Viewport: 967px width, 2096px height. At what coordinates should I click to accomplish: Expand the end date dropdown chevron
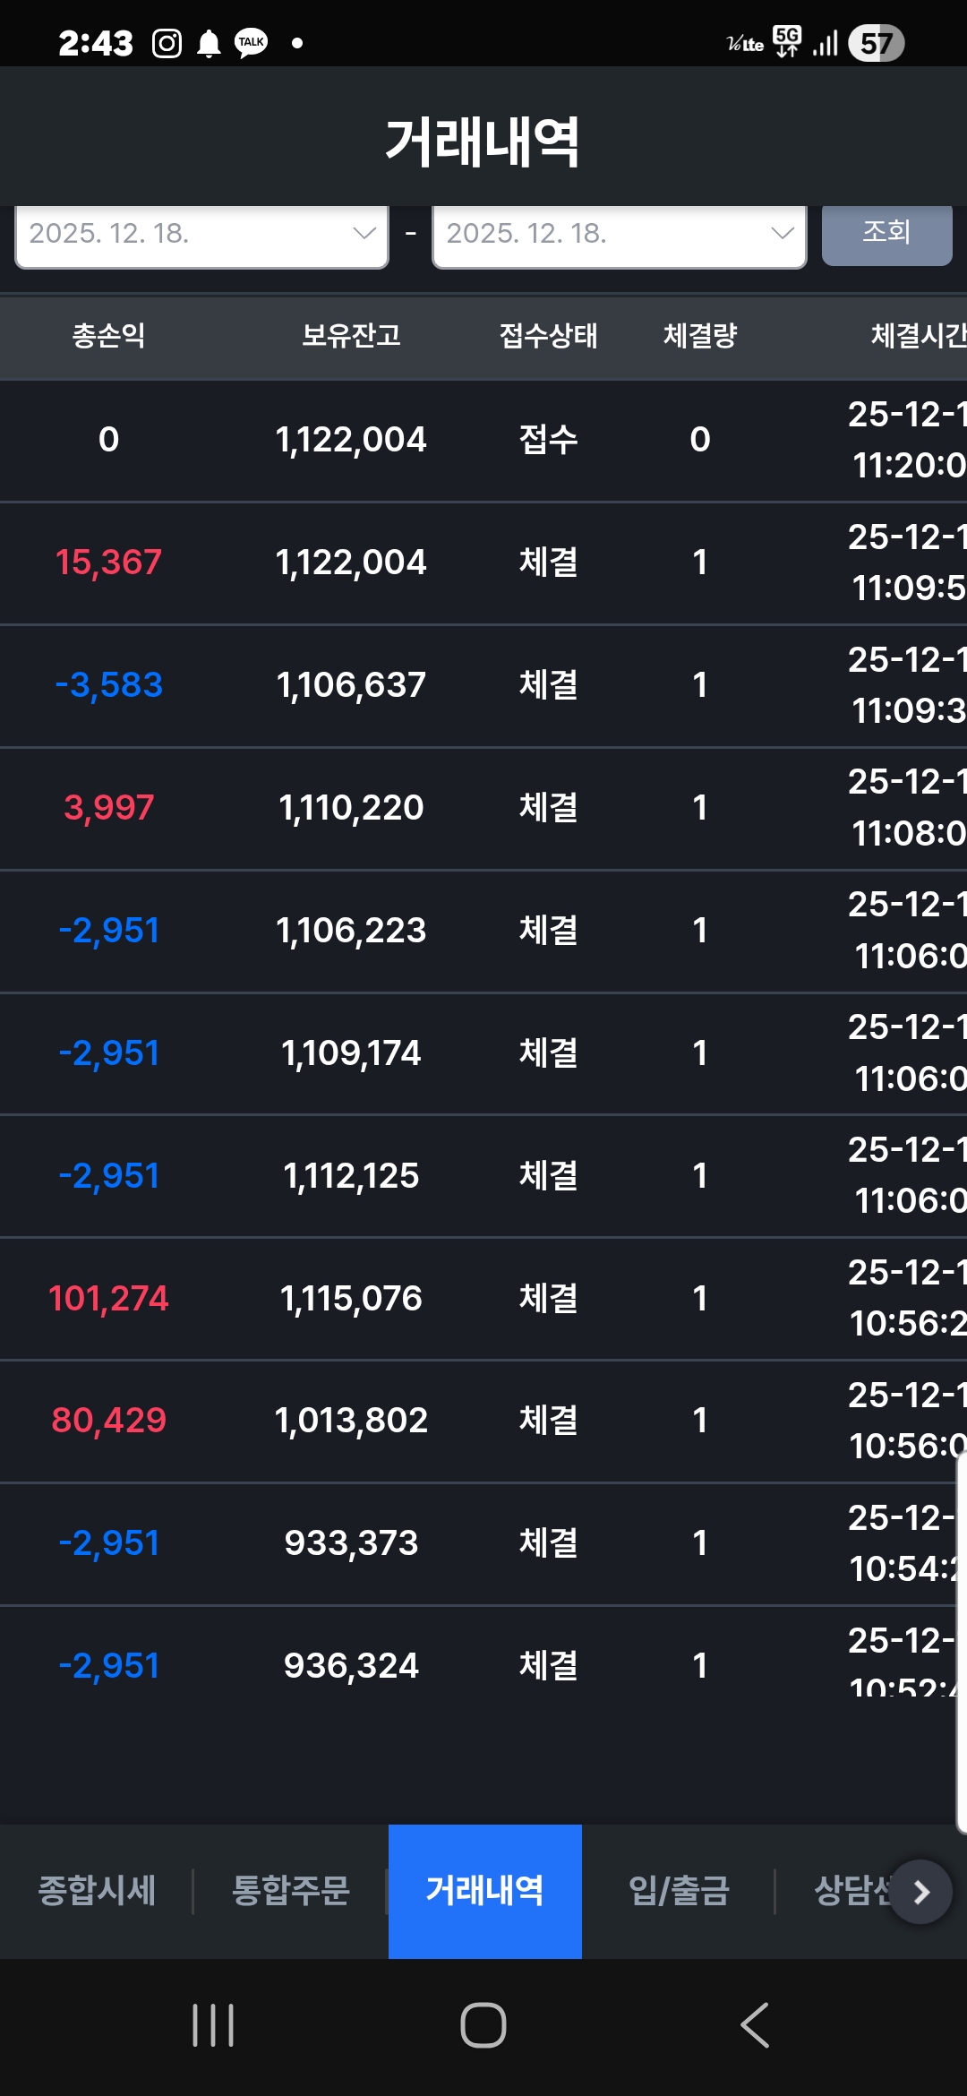click(782, 233)
